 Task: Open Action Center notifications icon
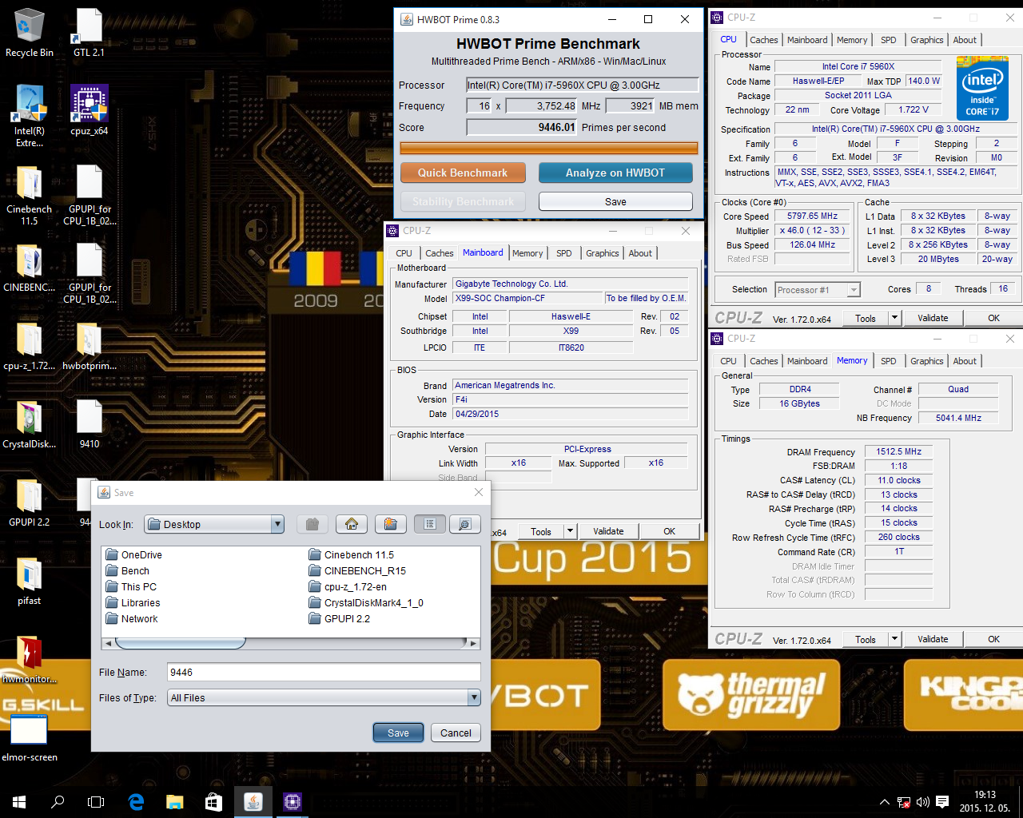coord(942,802)
